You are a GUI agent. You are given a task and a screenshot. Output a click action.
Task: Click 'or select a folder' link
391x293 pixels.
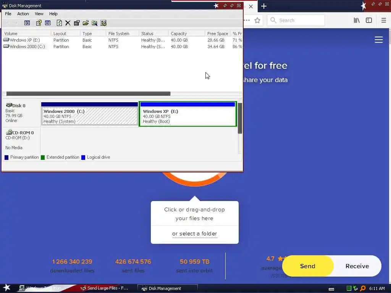[194, 233]
